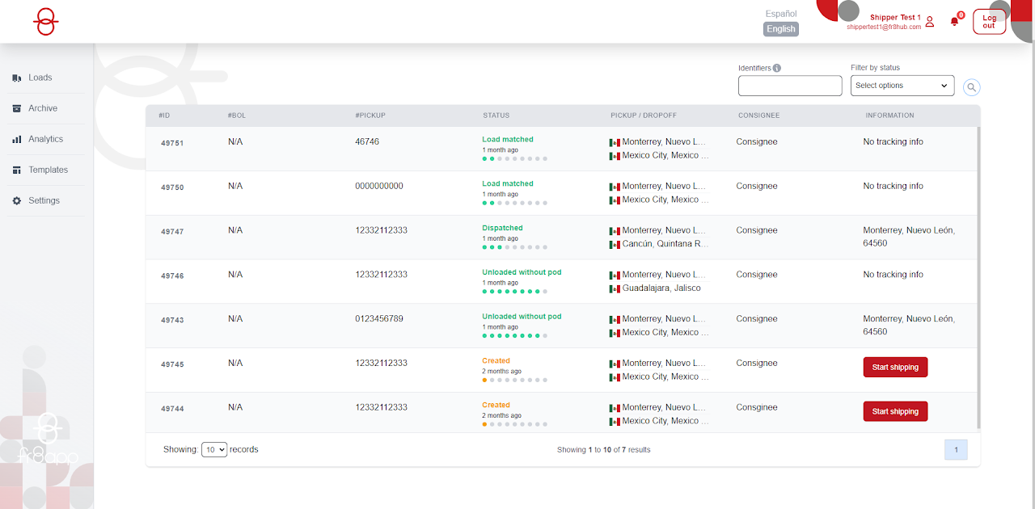Switch language to English
The height and width of the screenshot is (509, 1035).
tap(781, 29)
